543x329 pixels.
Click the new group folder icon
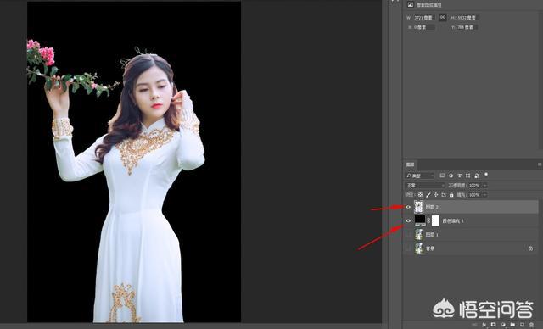(512, 325)
